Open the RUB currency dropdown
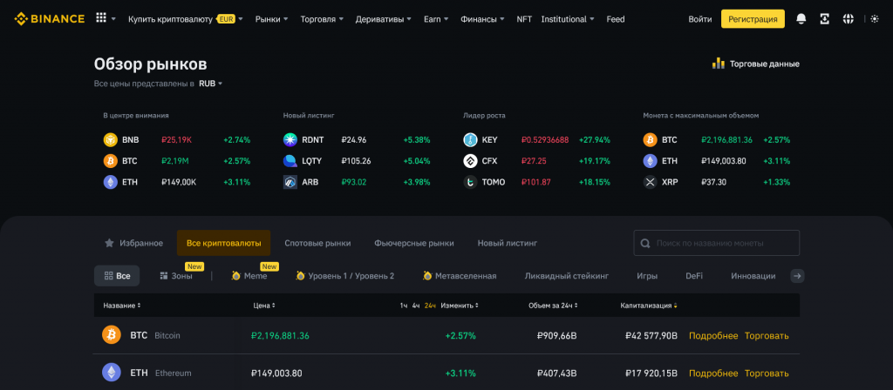893x390 pixels. 210,83
